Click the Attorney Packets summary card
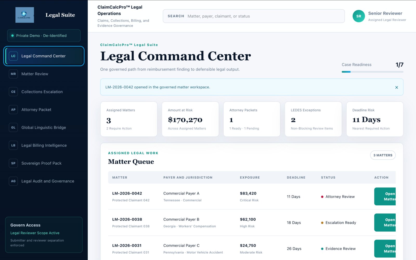The height and width of the screenshot is (260, 416). point(252,119)
